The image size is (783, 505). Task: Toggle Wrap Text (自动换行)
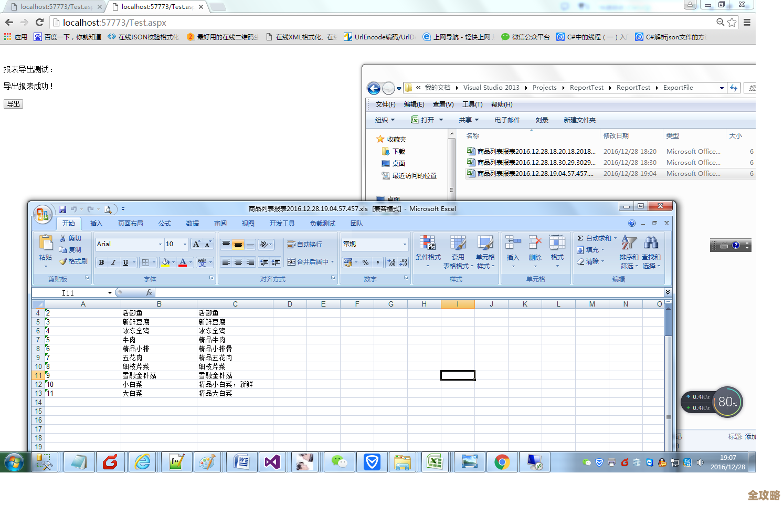[304, 245]
